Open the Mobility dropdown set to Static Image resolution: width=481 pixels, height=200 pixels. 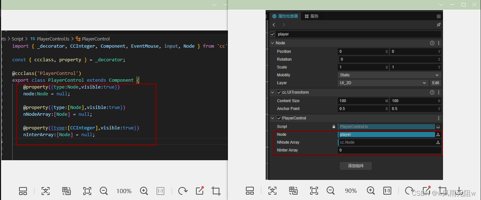pos(389,75)
